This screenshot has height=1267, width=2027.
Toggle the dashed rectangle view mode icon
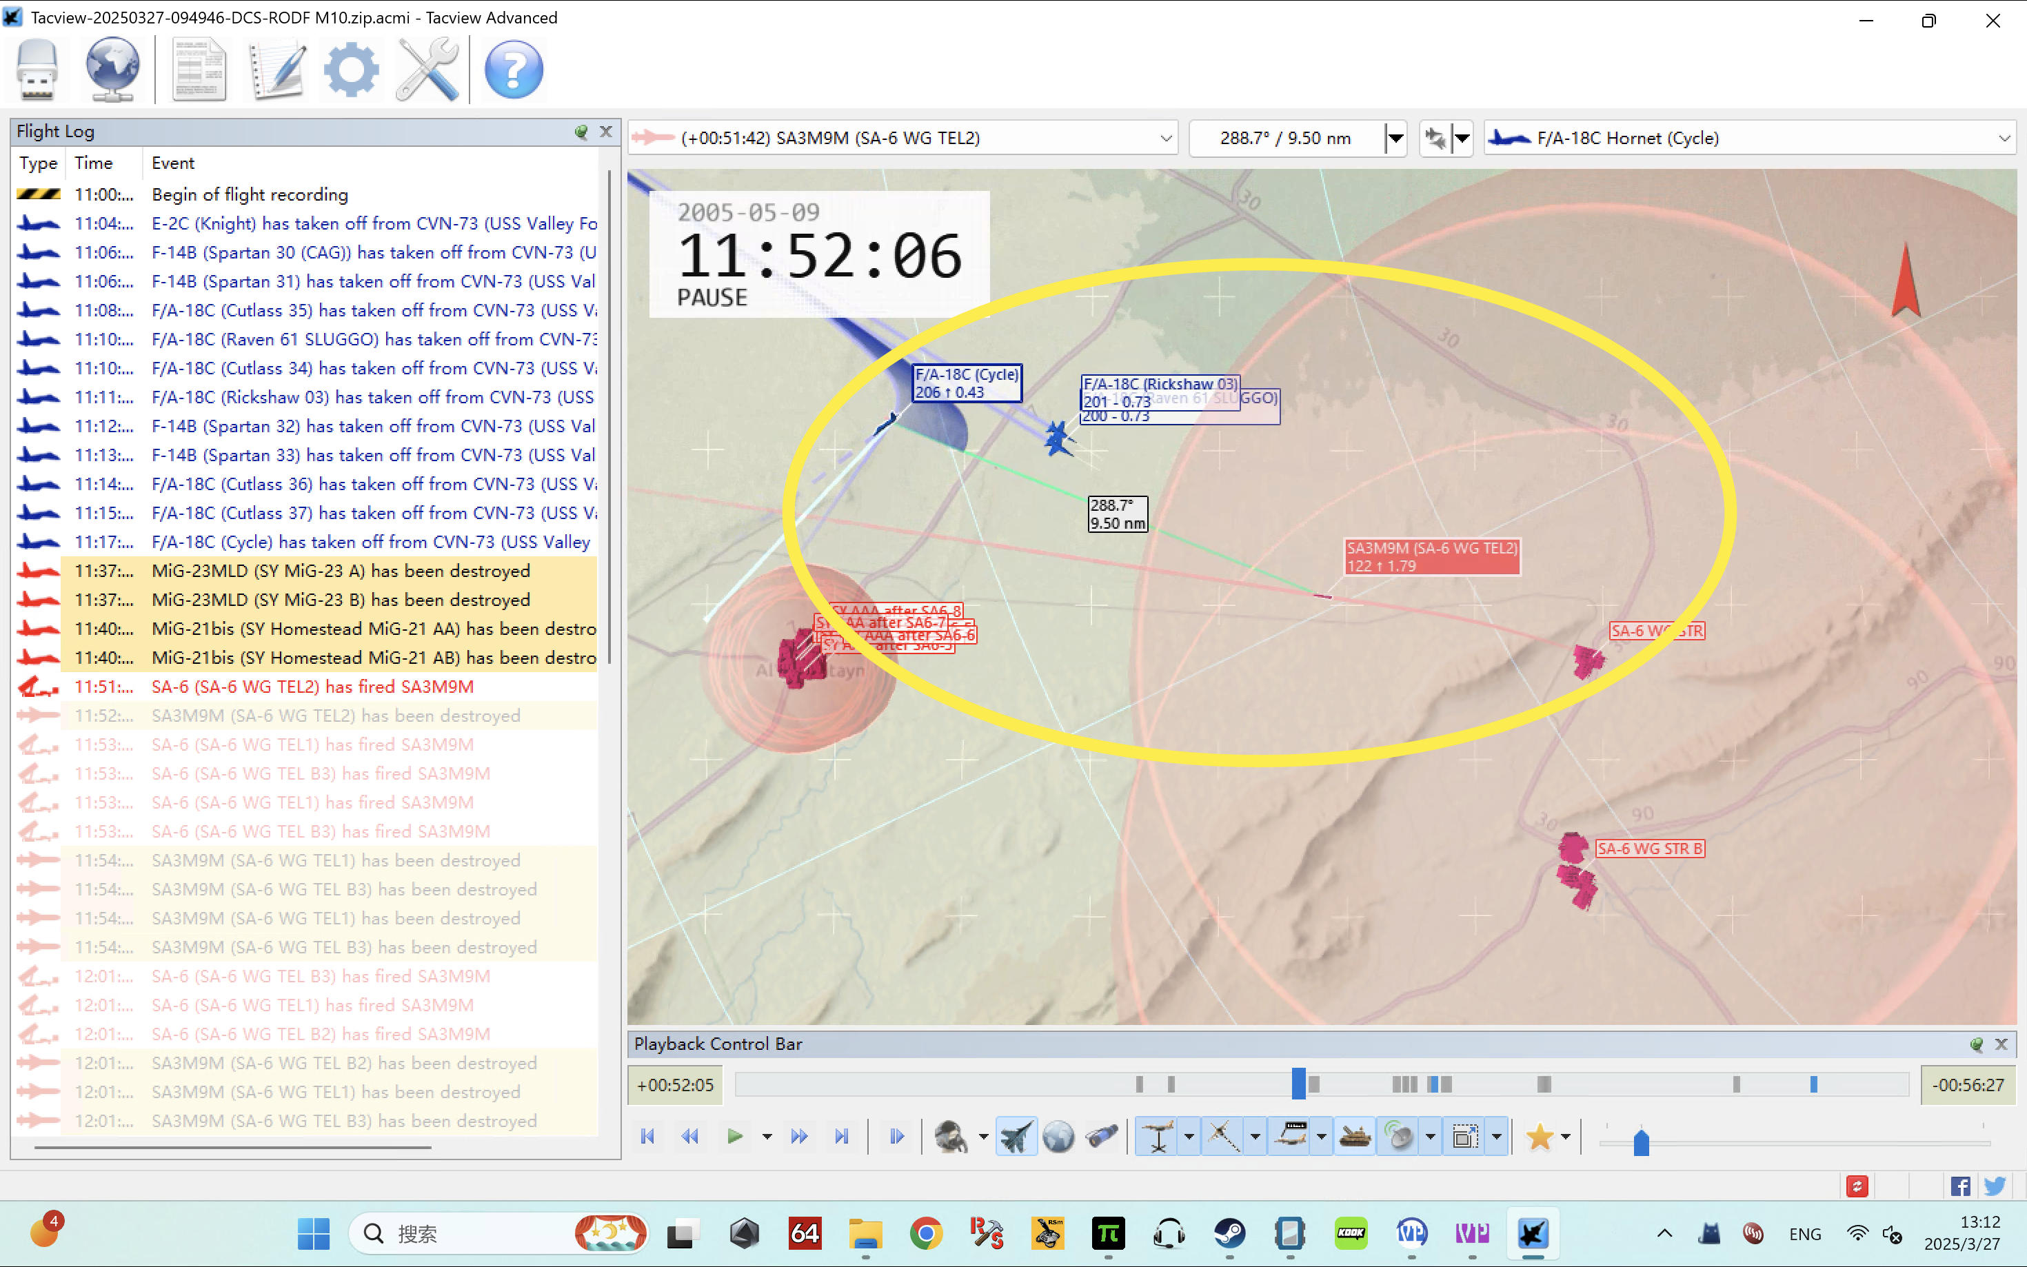point(1466,1136)
